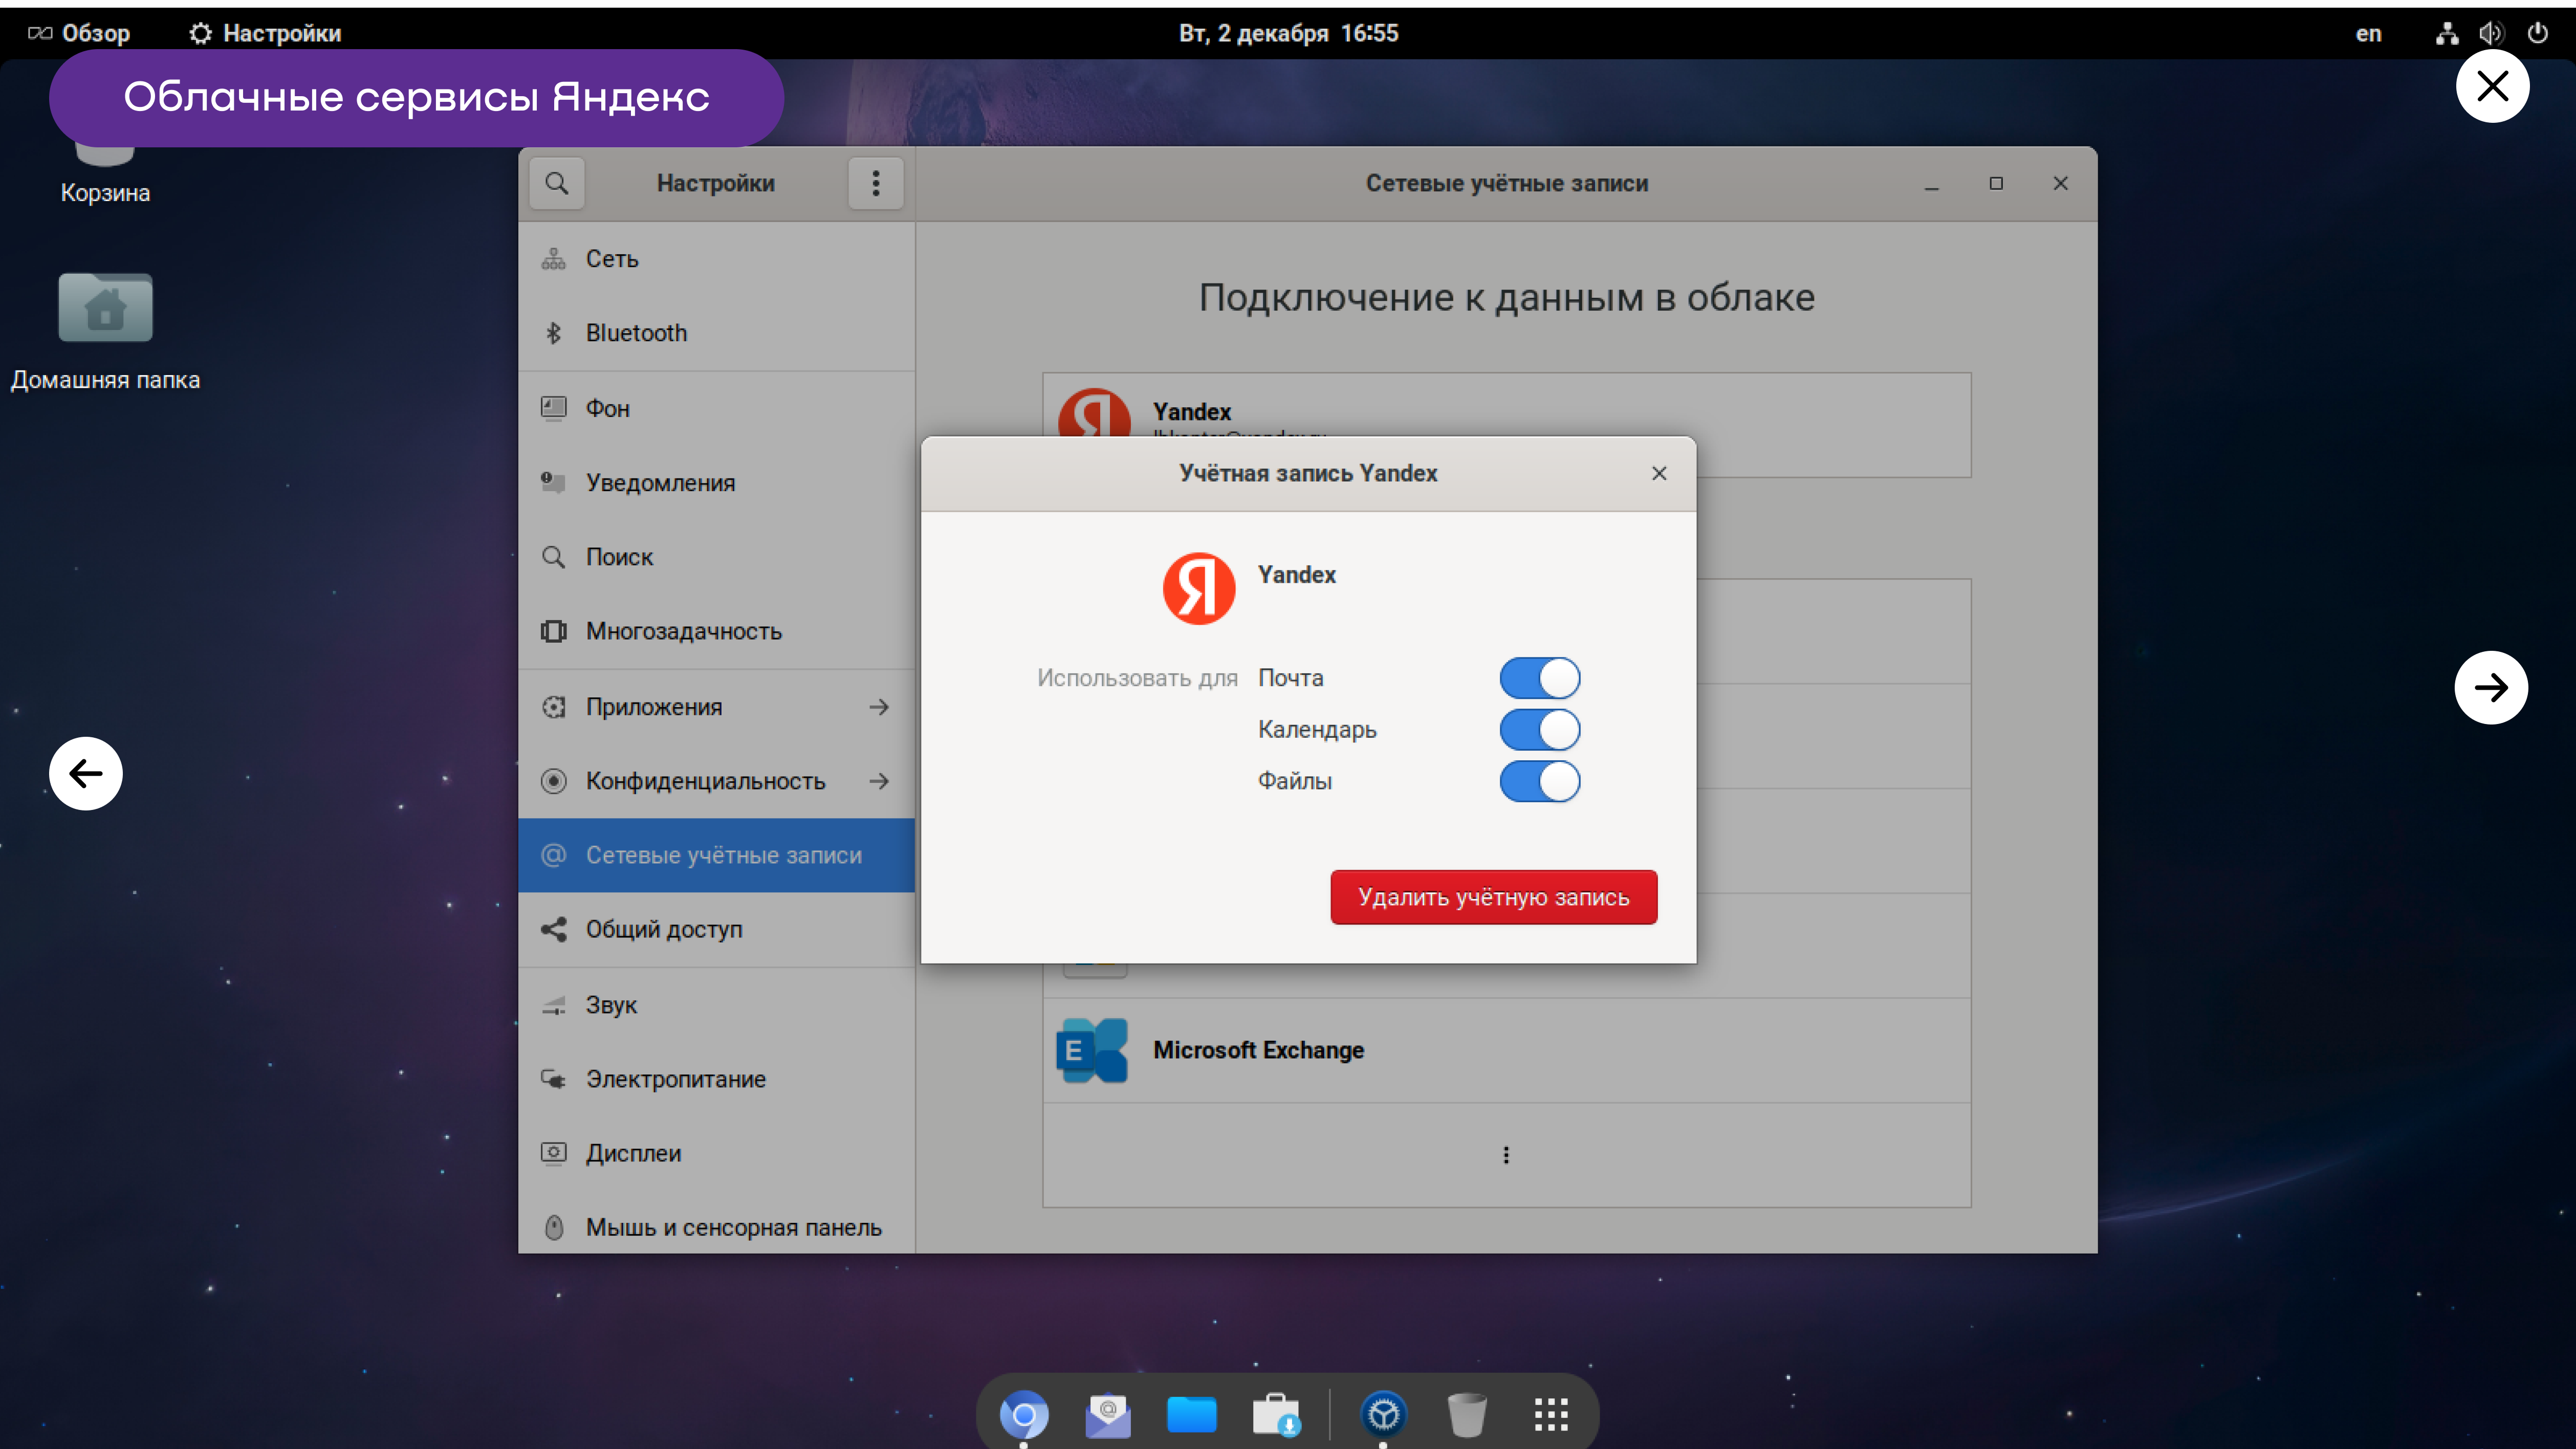Click the power icon in top bar

[2537, 33]
